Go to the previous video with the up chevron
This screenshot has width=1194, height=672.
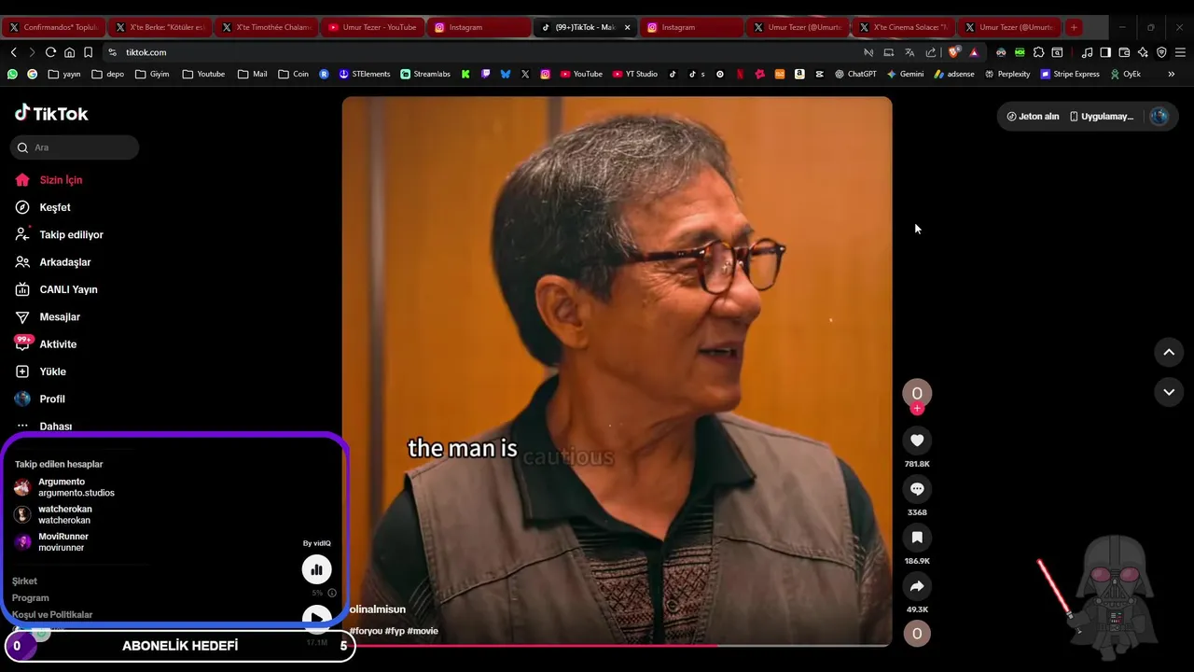click(1169, 352)
